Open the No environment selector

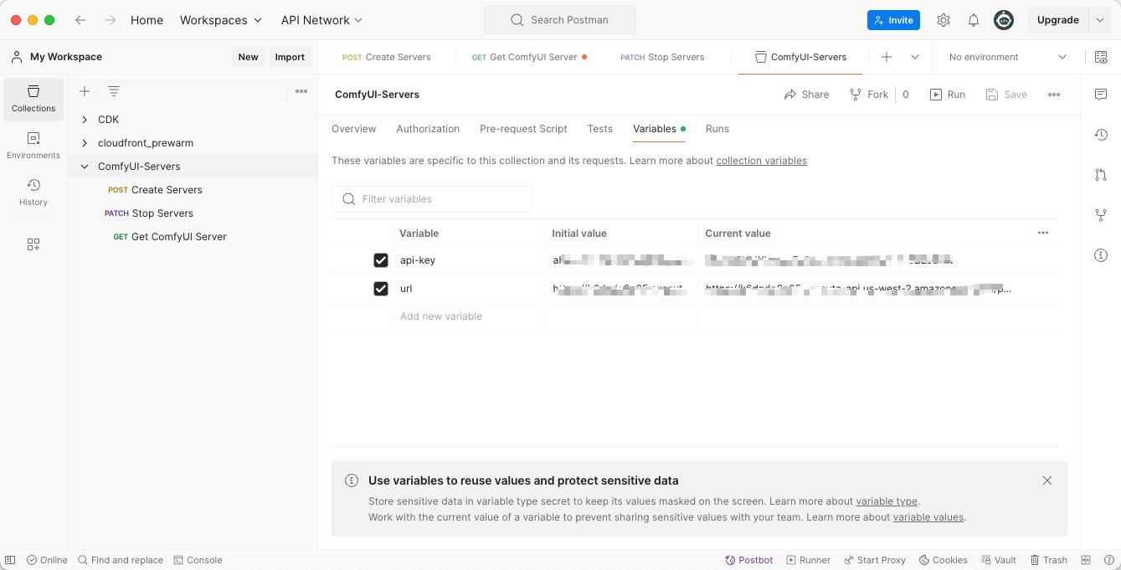1008,57
